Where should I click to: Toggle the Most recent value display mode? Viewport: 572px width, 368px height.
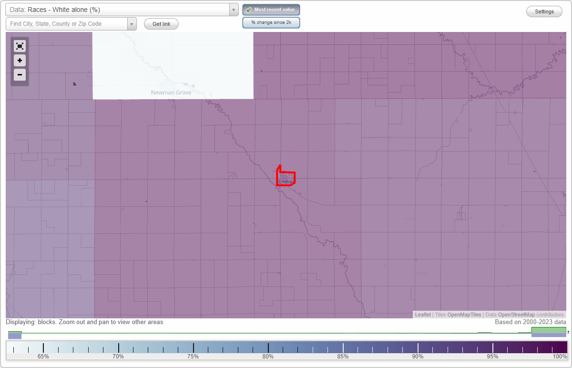click(x=271, y=9)
